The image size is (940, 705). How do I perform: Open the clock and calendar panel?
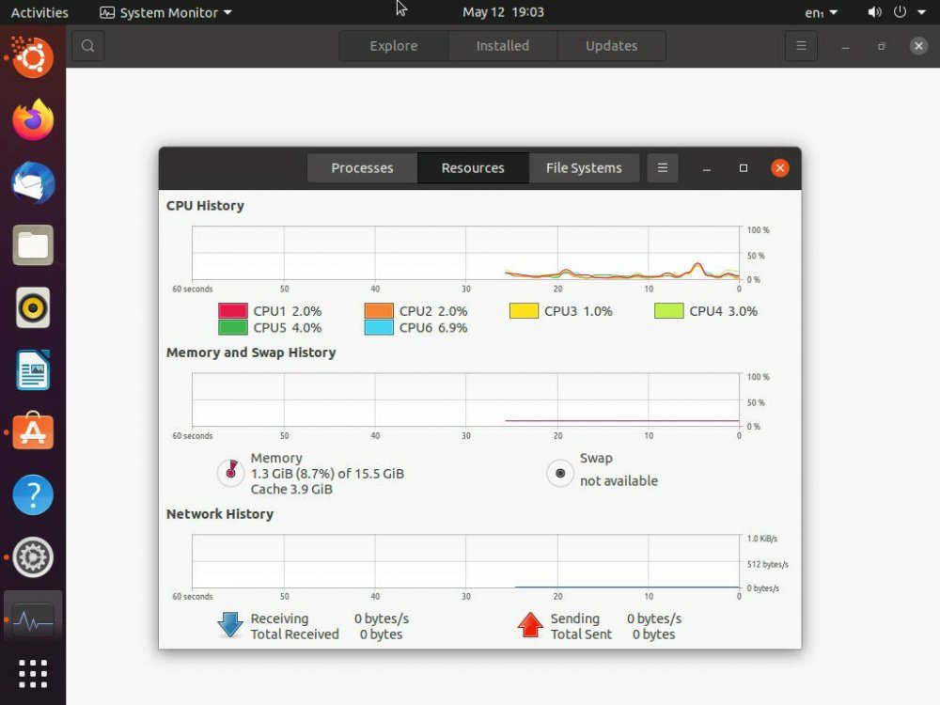[503, 12]
